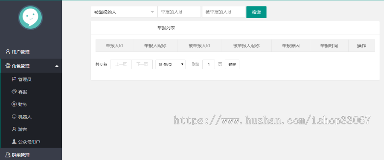384x160 pixels.
Task: Click the 举报人昵称 column header
Action: click(155, 45)
